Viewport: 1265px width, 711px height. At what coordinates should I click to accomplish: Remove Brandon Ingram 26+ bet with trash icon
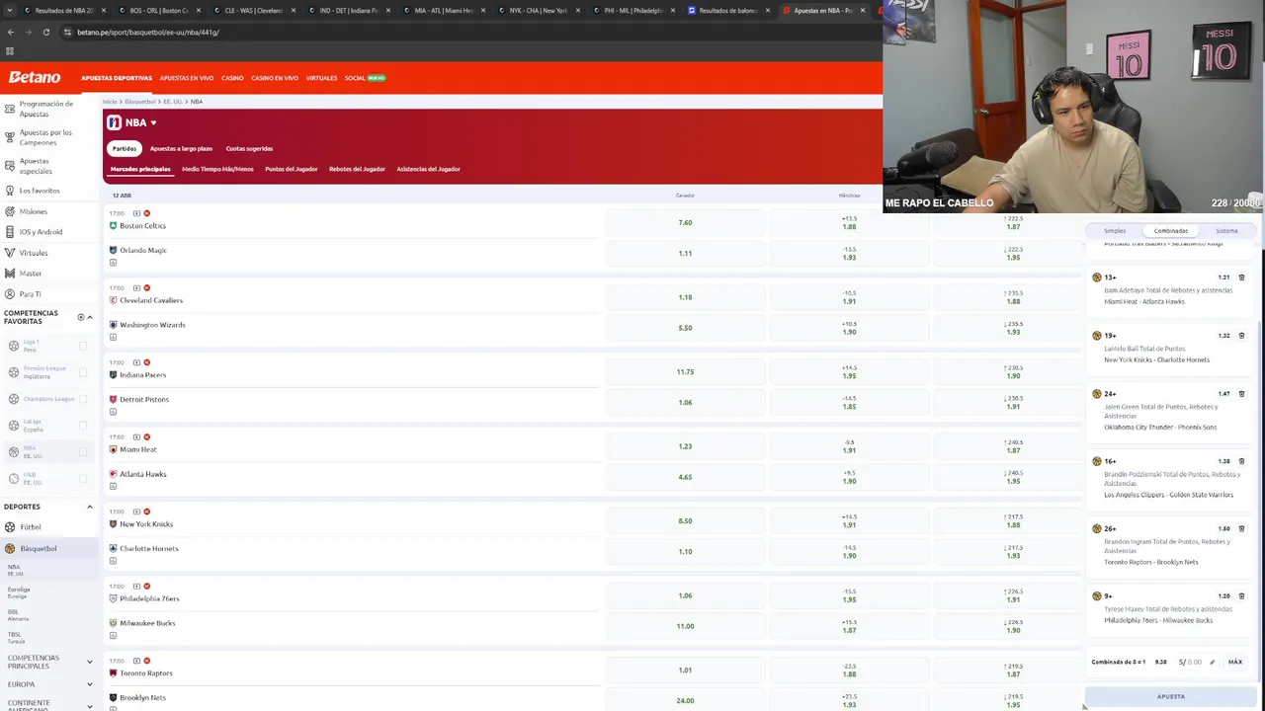[x=1241, y=528]
